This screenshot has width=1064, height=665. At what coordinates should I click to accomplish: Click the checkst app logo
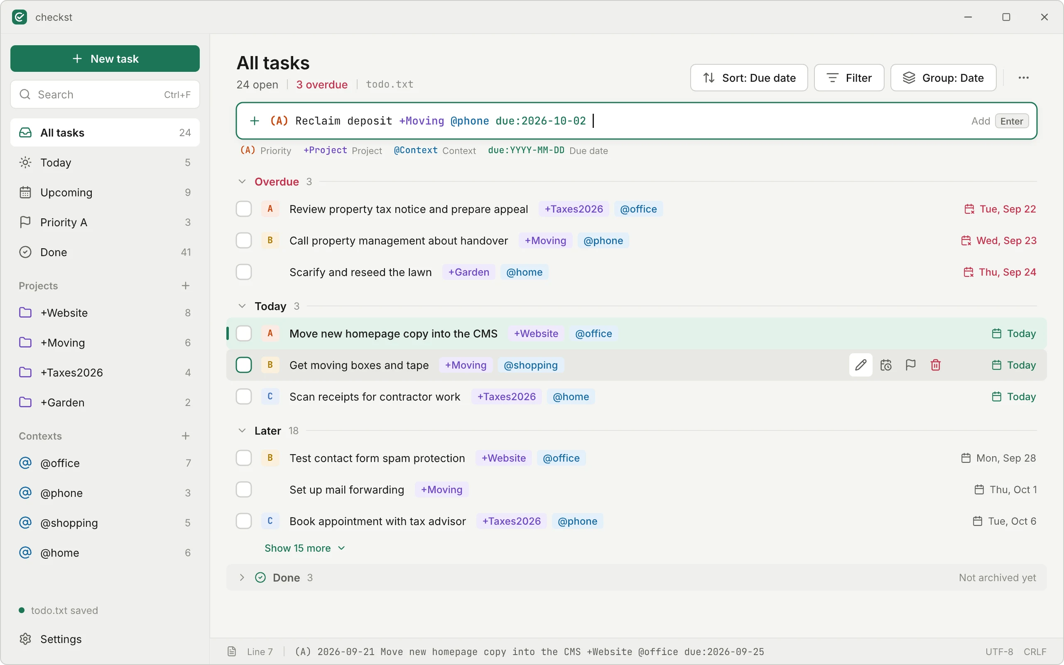pyautogui.click(x=20, y=17)
